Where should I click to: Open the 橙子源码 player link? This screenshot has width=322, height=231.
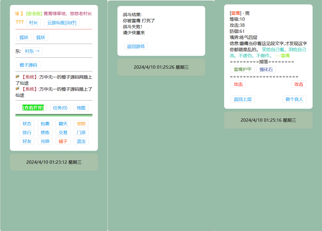click(x=28, y=65)
